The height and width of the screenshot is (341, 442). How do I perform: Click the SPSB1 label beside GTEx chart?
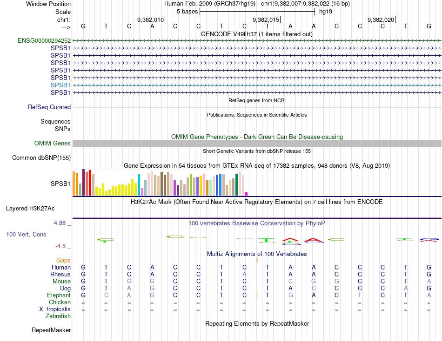[60, 184]
